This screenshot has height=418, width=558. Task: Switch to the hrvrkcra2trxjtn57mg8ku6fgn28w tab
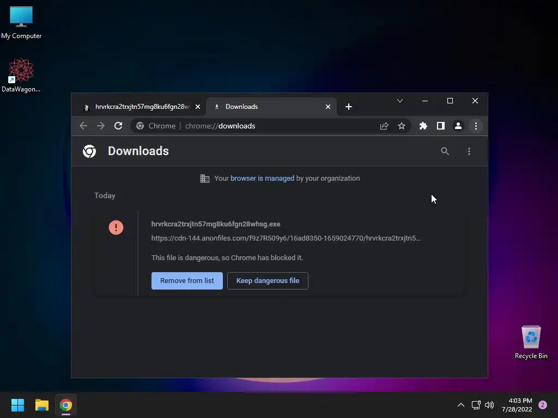[139, 107]
